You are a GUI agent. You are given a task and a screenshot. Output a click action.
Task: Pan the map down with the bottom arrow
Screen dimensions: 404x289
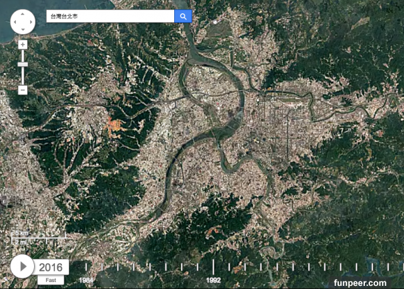[x=23, y=30]
